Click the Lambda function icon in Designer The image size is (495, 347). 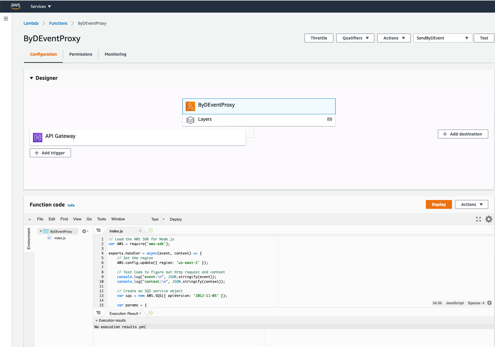click(190, 106)
